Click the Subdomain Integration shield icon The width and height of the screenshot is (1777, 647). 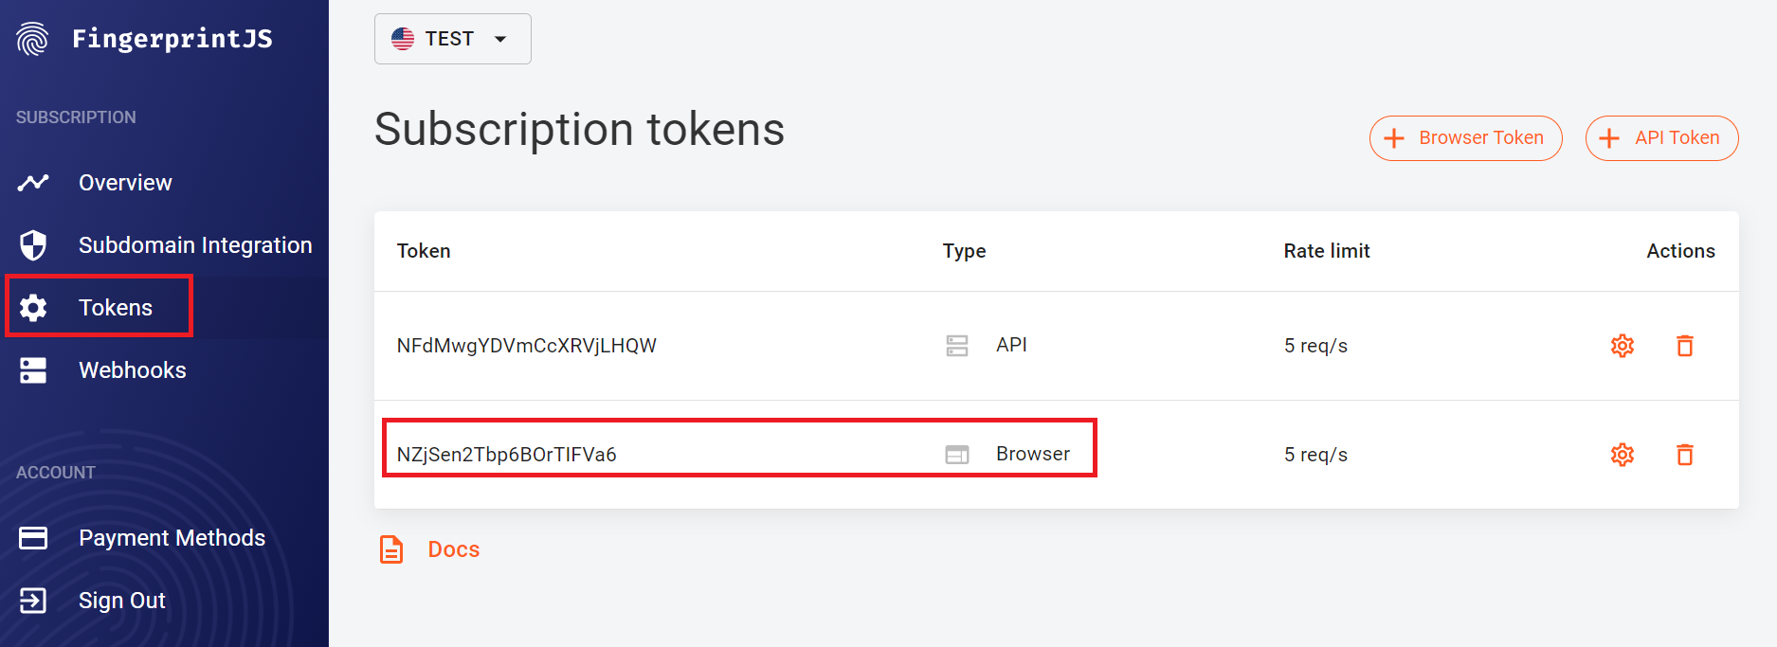tap(33, 245)
